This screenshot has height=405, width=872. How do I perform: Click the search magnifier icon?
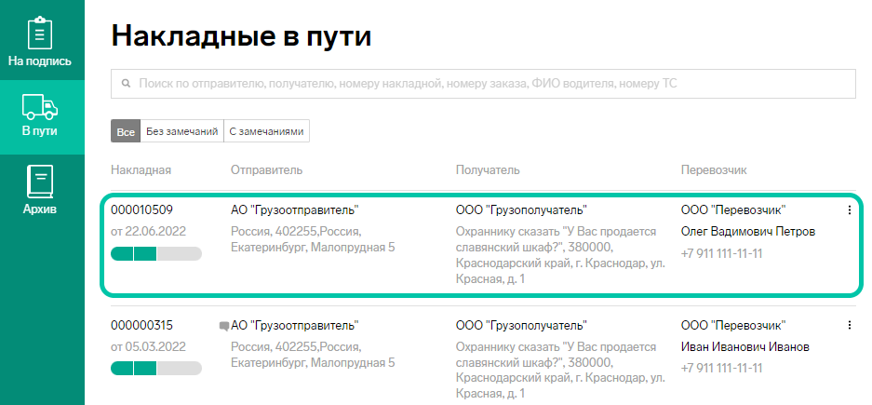[x=127, y=84]
